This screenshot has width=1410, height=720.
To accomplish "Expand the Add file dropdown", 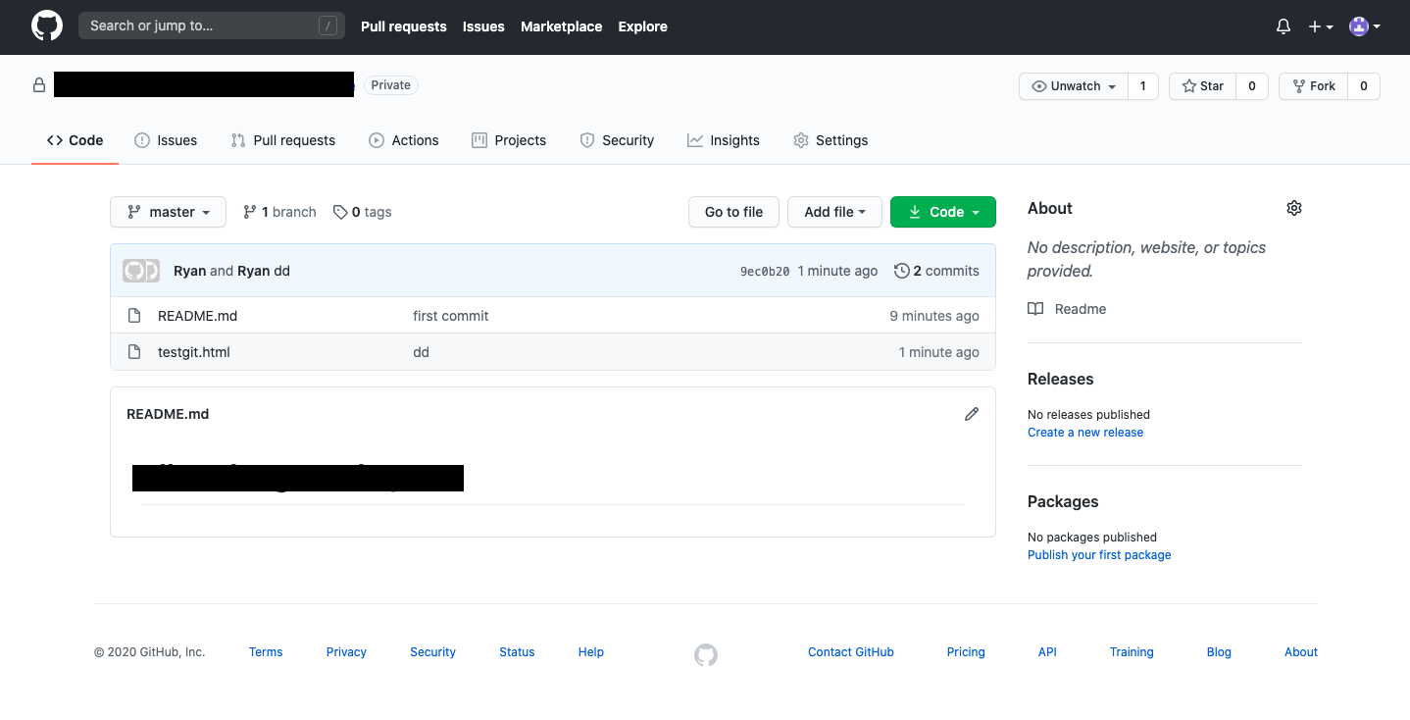I will click(834, 212).
